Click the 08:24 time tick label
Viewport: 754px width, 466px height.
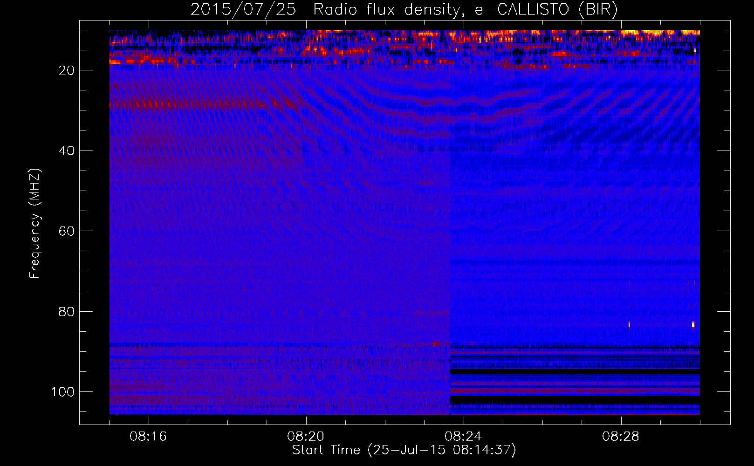click(x=463, y=437)
